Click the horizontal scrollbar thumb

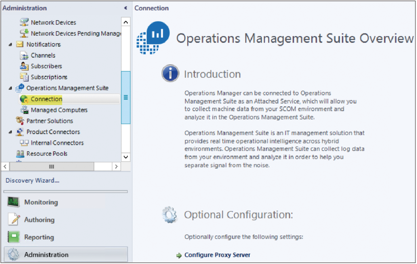(52, 166)
